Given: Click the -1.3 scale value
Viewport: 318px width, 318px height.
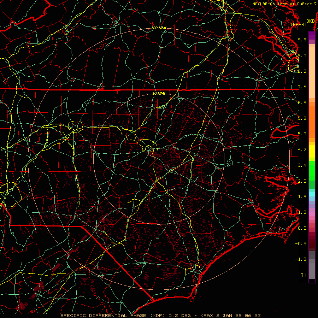Looking at the screenshot, I should [x=301, y=259].
